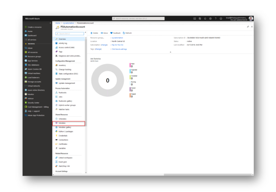This screenshot has width=276, height=192.
Task: Open Modules under Shared Resources
Action: tap(69, 123)
